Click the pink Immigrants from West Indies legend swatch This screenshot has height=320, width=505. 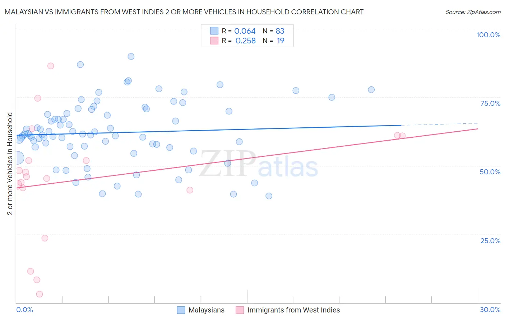(240, 310)
